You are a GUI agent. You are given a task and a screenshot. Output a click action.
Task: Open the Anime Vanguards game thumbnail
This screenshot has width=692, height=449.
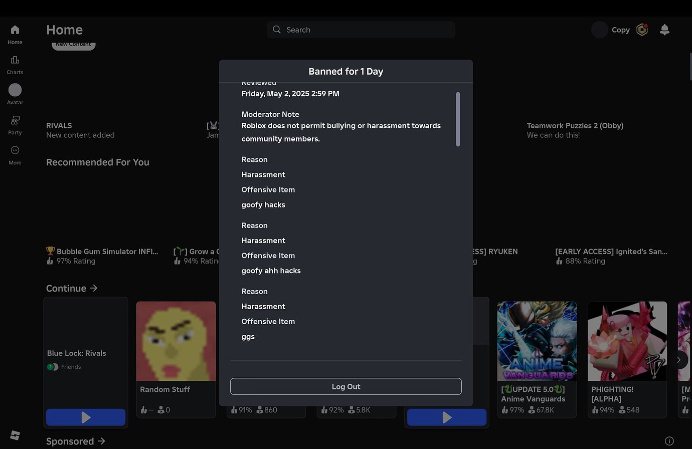click(x=537, y=341)
